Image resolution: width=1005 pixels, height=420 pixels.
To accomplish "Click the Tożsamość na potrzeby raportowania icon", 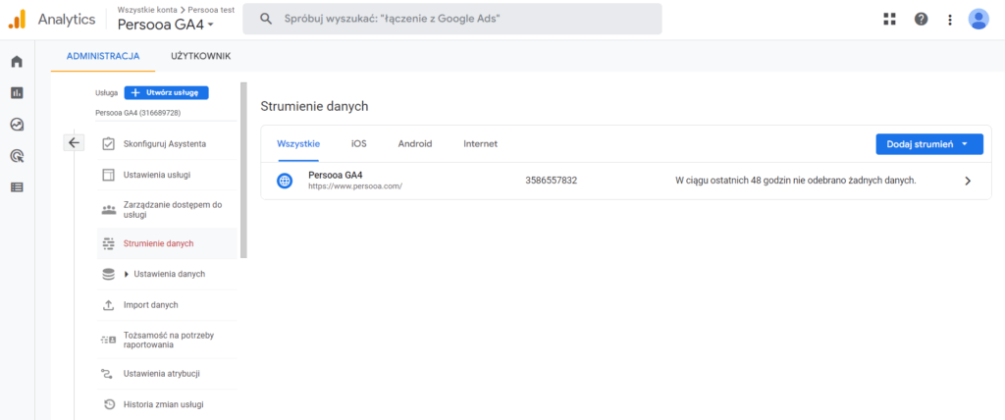I will point(108,340).
